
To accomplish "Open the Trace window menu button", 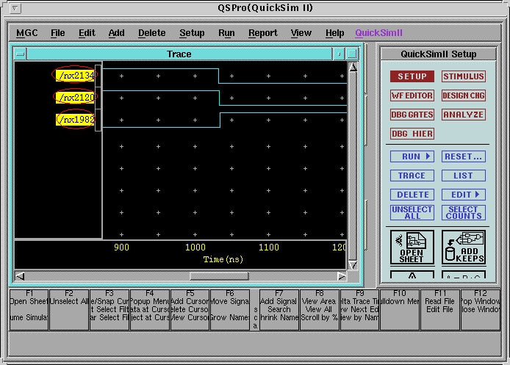I will (x=20, y=54).
